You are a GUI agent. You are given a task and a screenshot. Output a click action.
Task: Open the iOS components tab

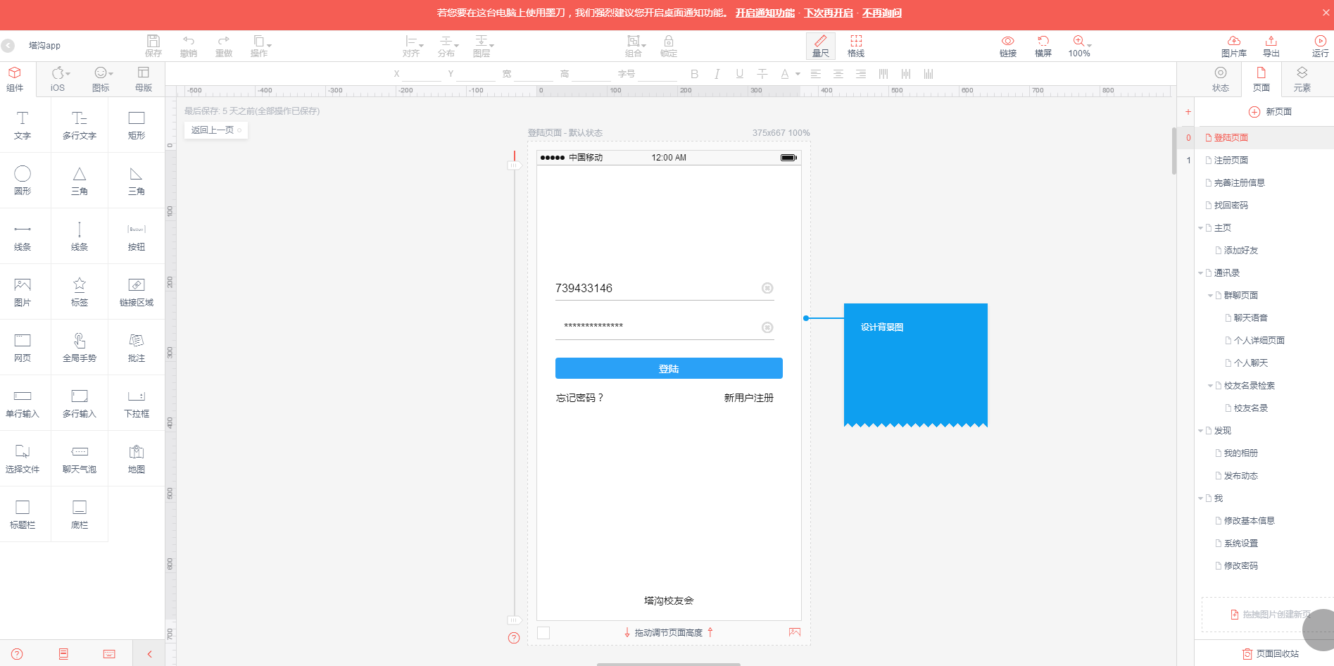point(59,79)
